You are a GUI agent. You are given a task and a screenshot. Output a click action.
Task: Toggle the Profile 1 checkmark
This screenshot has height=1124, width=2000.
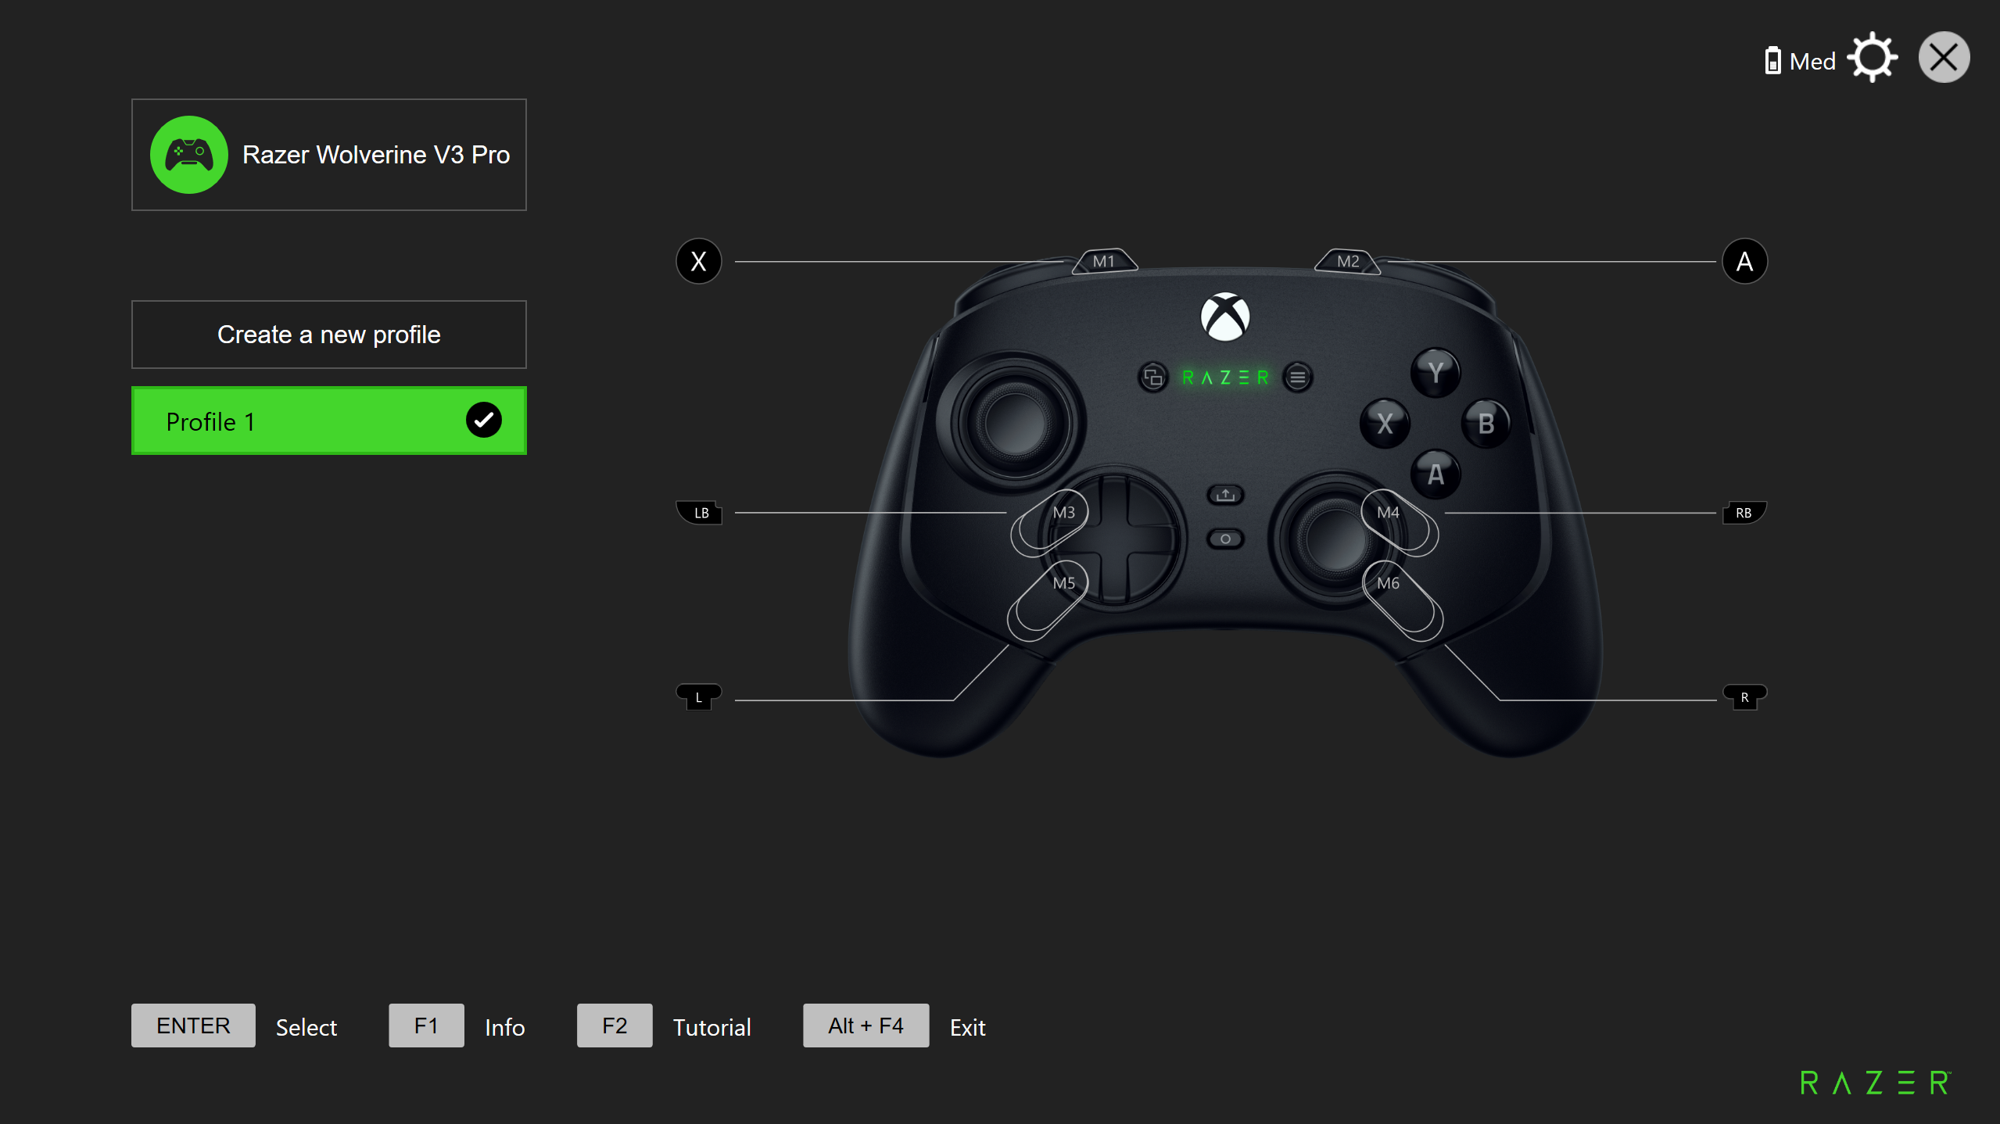coord(484,421)
